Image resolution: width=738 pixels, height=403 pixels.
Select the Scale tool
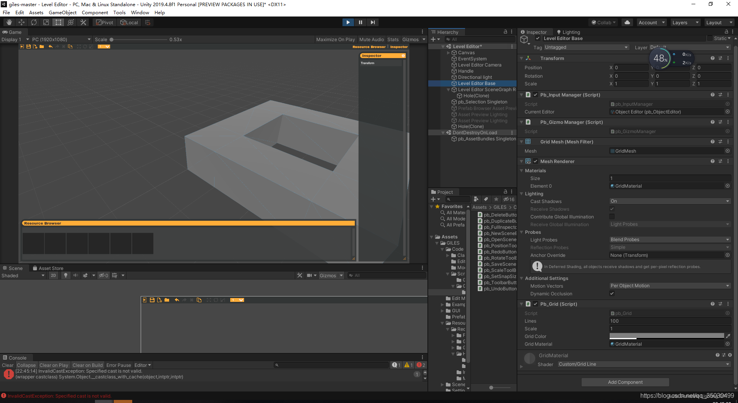[46, 22]
